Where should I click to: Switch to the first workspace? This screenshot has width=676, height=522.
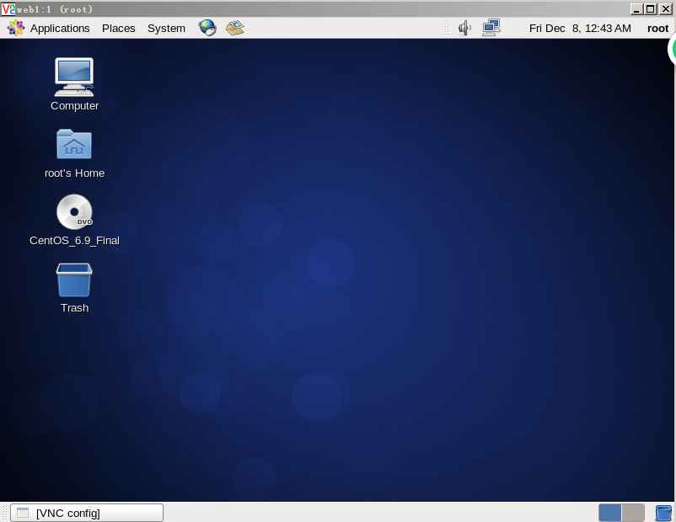coord(610,513)
